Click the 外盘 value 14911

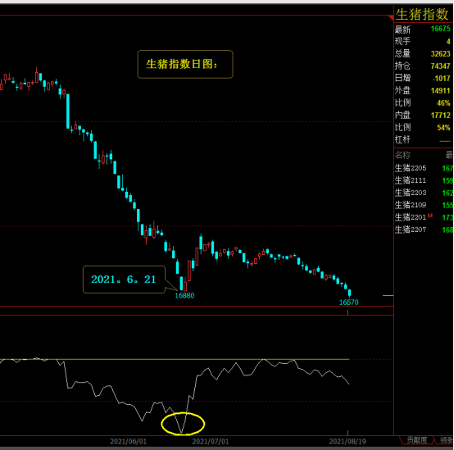440,91
